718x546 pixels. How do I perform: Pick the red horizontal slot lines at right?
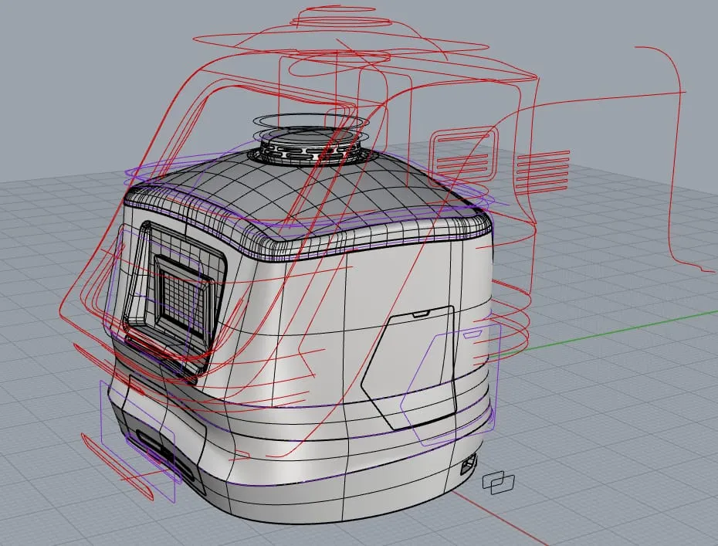tap(543, 171)
